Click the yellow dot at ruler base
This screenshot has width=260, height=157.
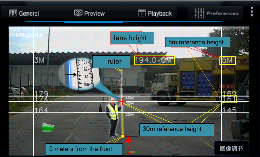pyautogui.click(x=123, y=136)
